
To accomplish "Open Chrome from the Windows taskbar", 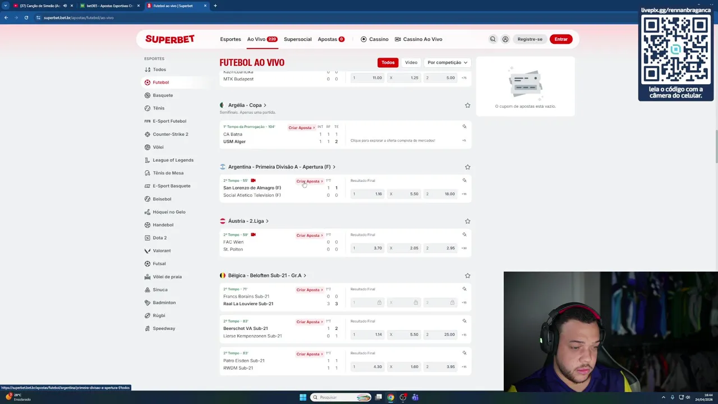I will (390, 397).
